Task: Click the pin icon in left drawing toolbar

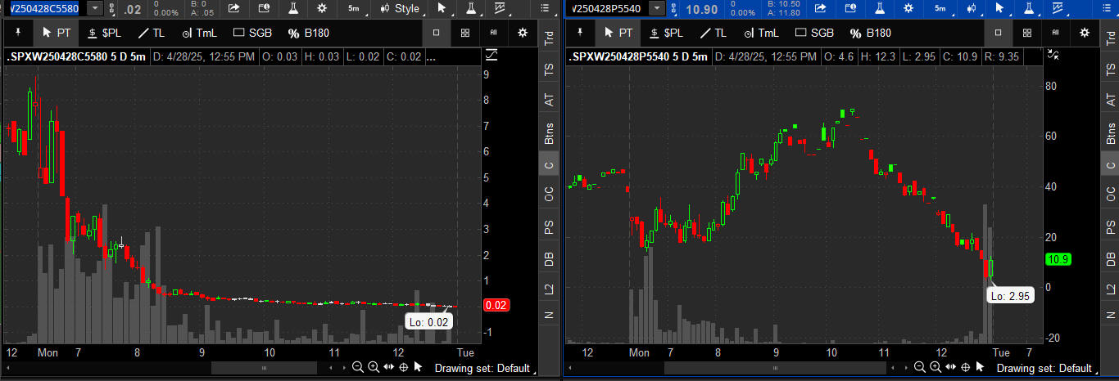Action: tap(18, 34)
